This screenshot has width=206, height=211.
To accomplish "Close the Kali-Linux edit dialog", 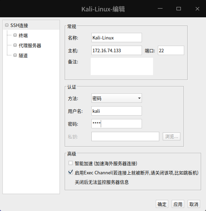I will [x=197, y=9].
